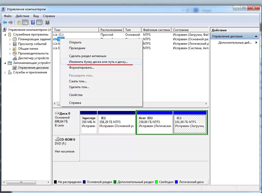The image size is (262, 193).
Task: Click the CD-ROM 0 drive icon
Action: [x=57, y=139]
